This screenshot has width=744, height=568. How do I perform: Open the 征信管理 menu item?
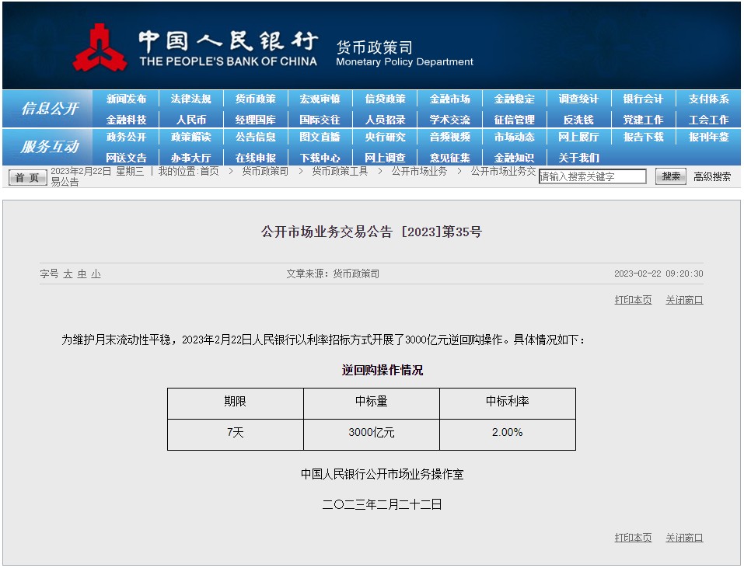[514, 120]
